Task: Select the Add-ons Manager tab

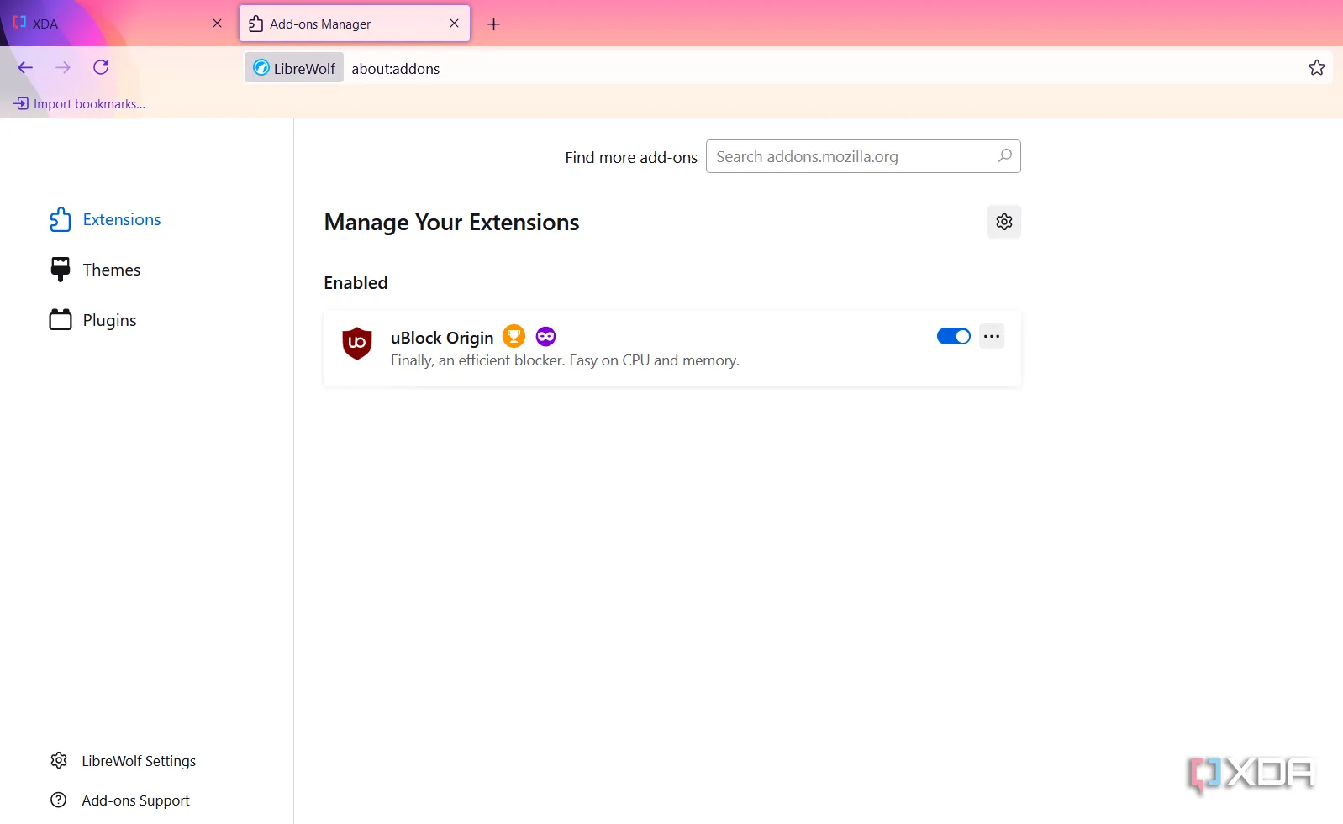Action: coord(345,24)
